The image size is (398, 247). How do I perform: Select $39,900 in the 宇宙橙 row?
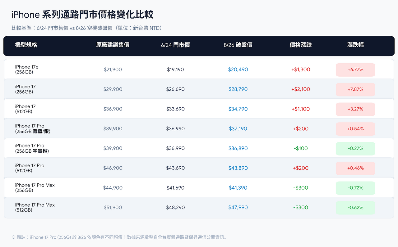[x=113, y=148]
